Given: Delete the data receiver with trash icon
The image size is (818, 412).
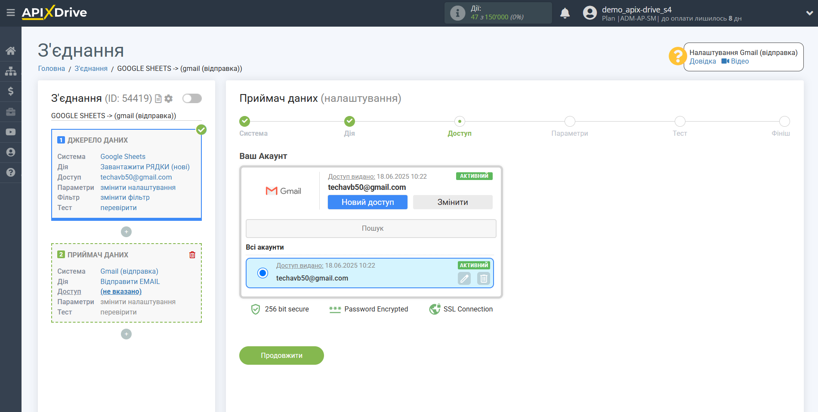Looking at the screenshot, I should coord(192,255).
